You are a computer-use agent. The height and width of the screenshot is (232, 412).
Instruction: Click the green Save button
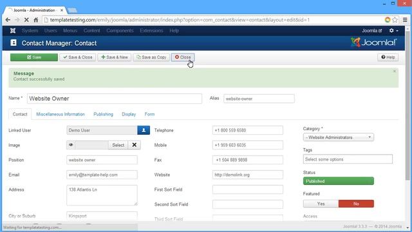coord(34,57)
